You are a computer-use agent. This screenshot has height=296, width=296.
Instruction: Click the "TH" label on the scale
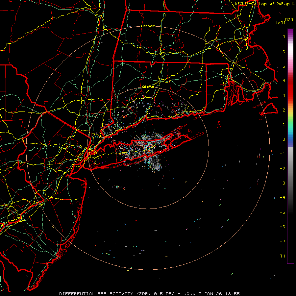coord(283,256)
